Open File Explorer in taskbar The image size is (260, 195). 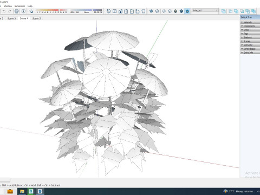[22, 191]
